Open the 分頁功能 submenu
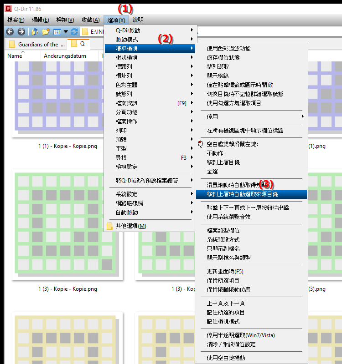 (150, 112)
